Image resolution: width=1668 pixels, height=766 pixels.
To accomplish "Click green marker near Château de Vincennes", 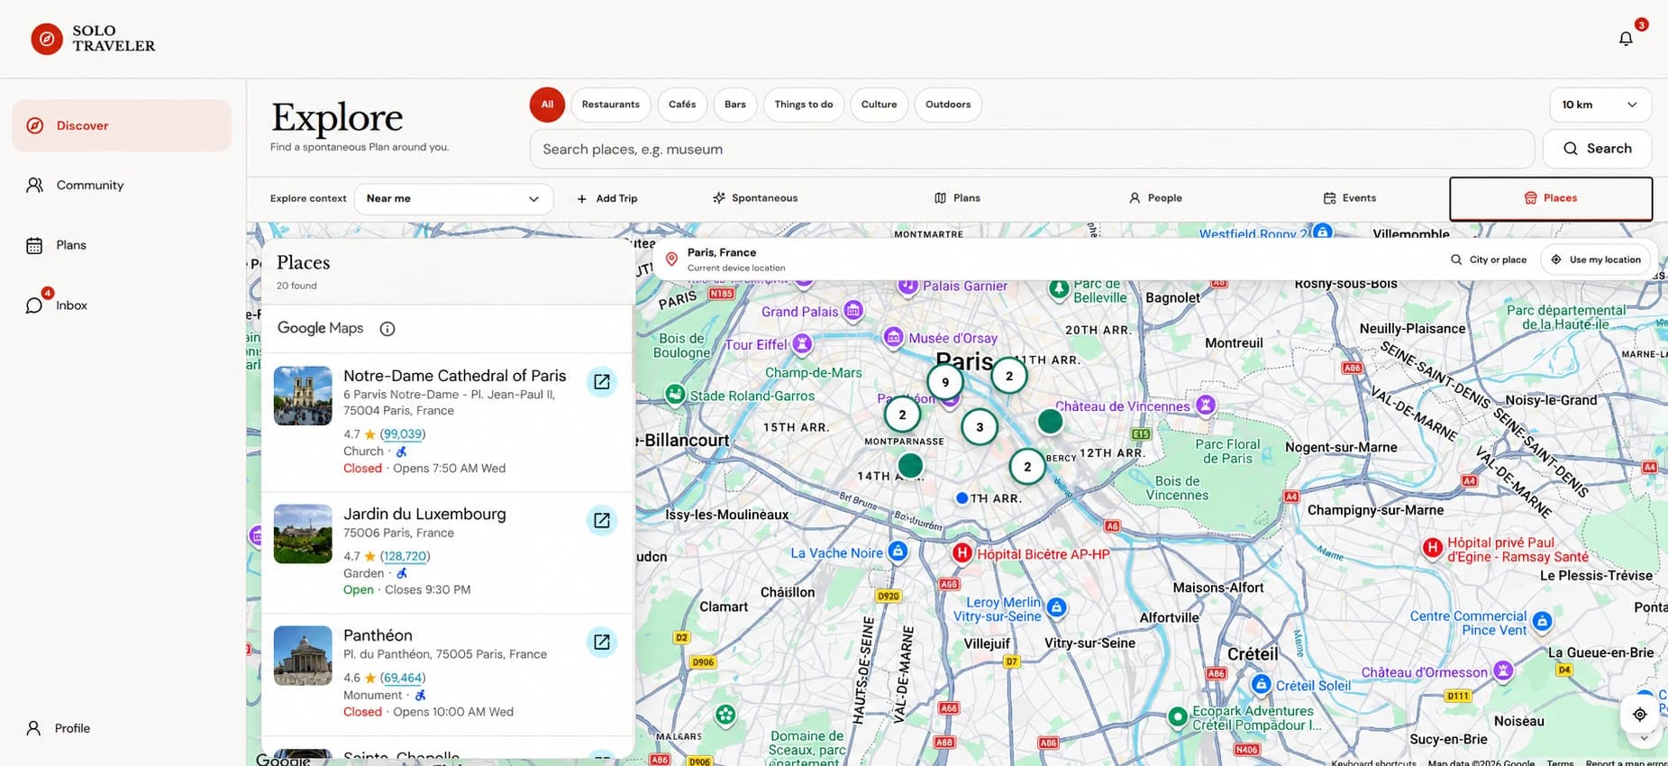I will 1050,421.
